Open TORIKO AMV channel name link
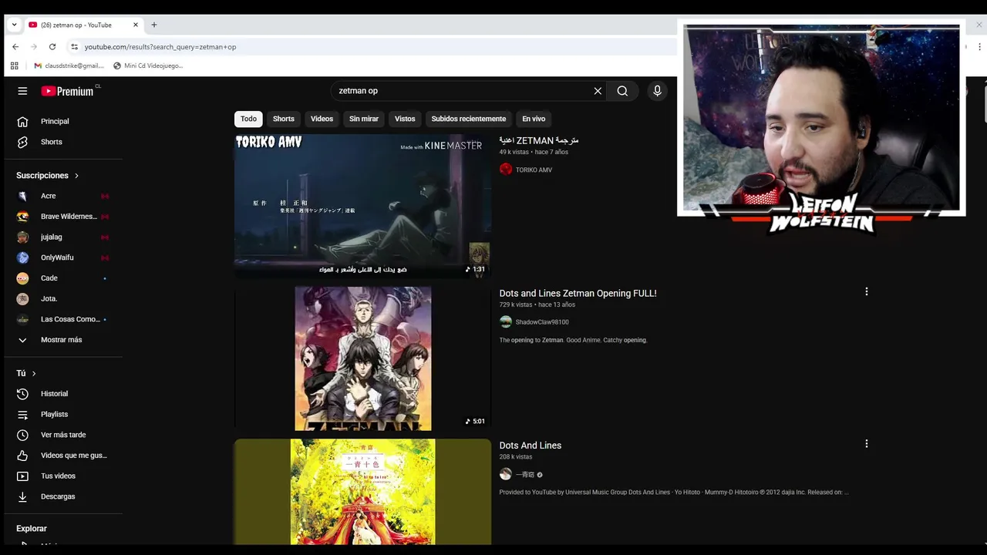Image resolution: width=987 pixels, height=555 pixels. coord(534,170)
